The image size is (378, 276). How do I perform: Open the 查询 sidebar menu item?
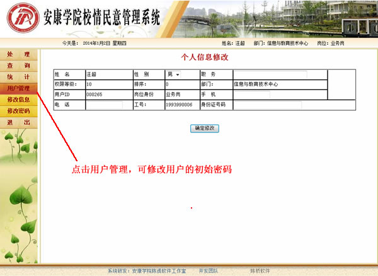18,66
